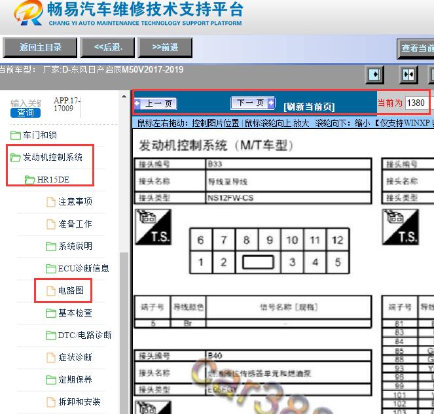Click the B33 connector T.S. icon
This screenshot has width=434, height=414.
click(153, 227)
